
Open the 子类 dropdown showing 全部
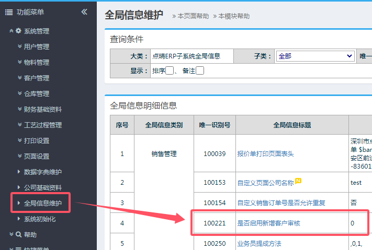pyautogui.click(x=315, y=56)
